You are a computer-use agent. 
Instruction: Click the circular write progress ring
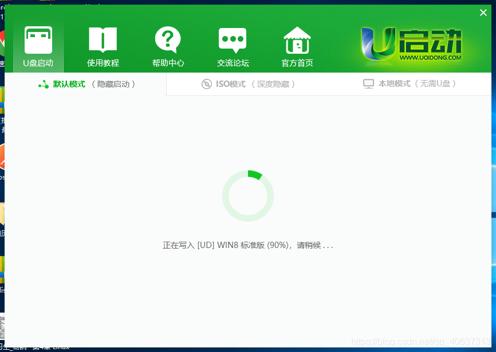click(247, 196)
